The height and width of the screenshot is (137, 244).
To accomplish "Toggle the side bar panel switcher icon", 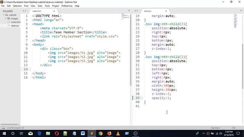I will [3, 128].
